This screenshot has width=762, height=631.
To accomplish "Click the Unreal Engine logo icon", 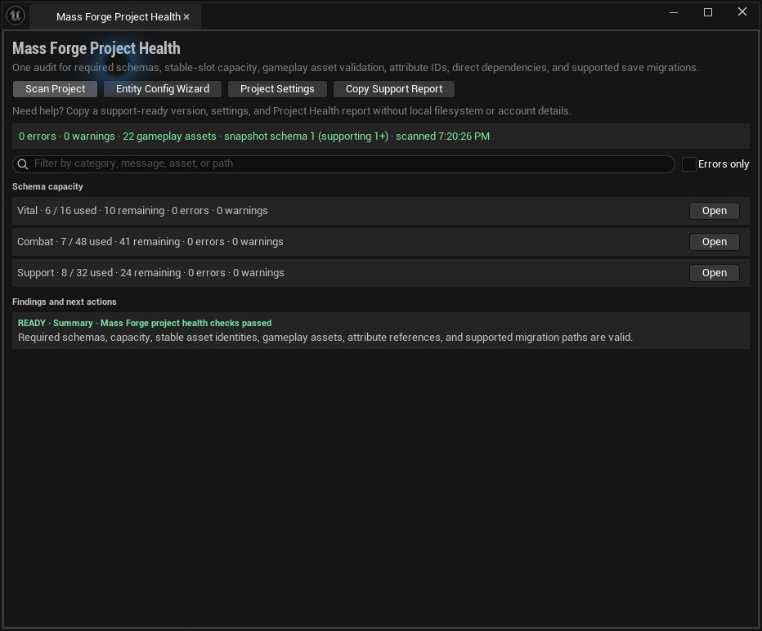I will pos(16,16).
